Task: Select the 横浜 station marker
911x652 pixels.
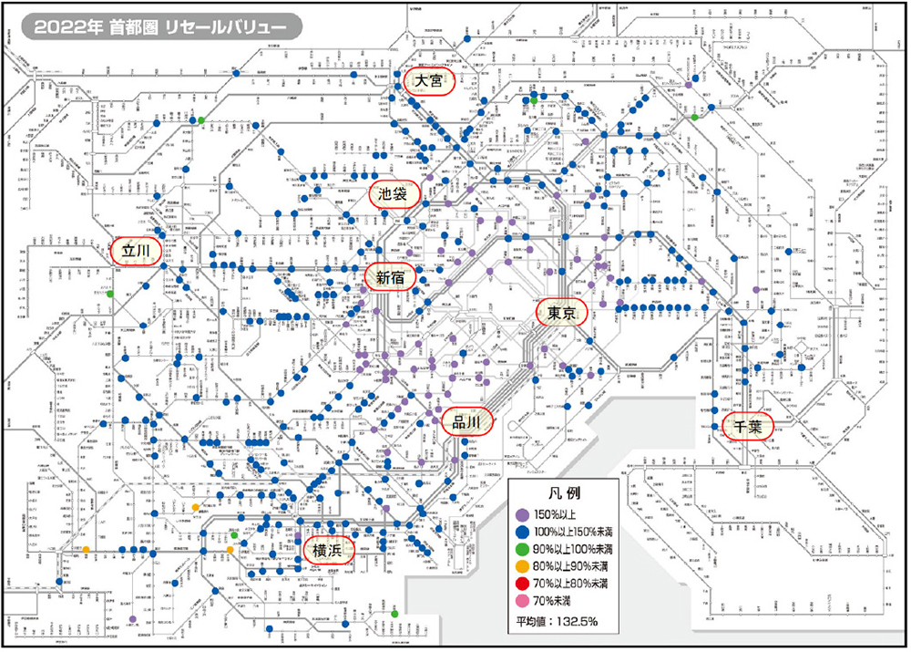Action: (327, 551)
